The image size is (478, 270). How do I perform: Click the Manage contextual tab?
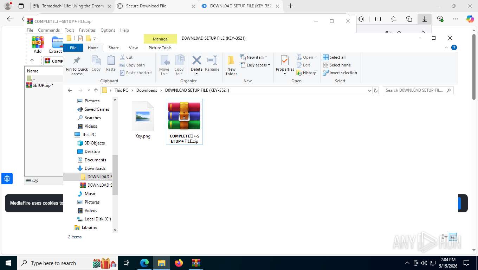click(160, 39)
